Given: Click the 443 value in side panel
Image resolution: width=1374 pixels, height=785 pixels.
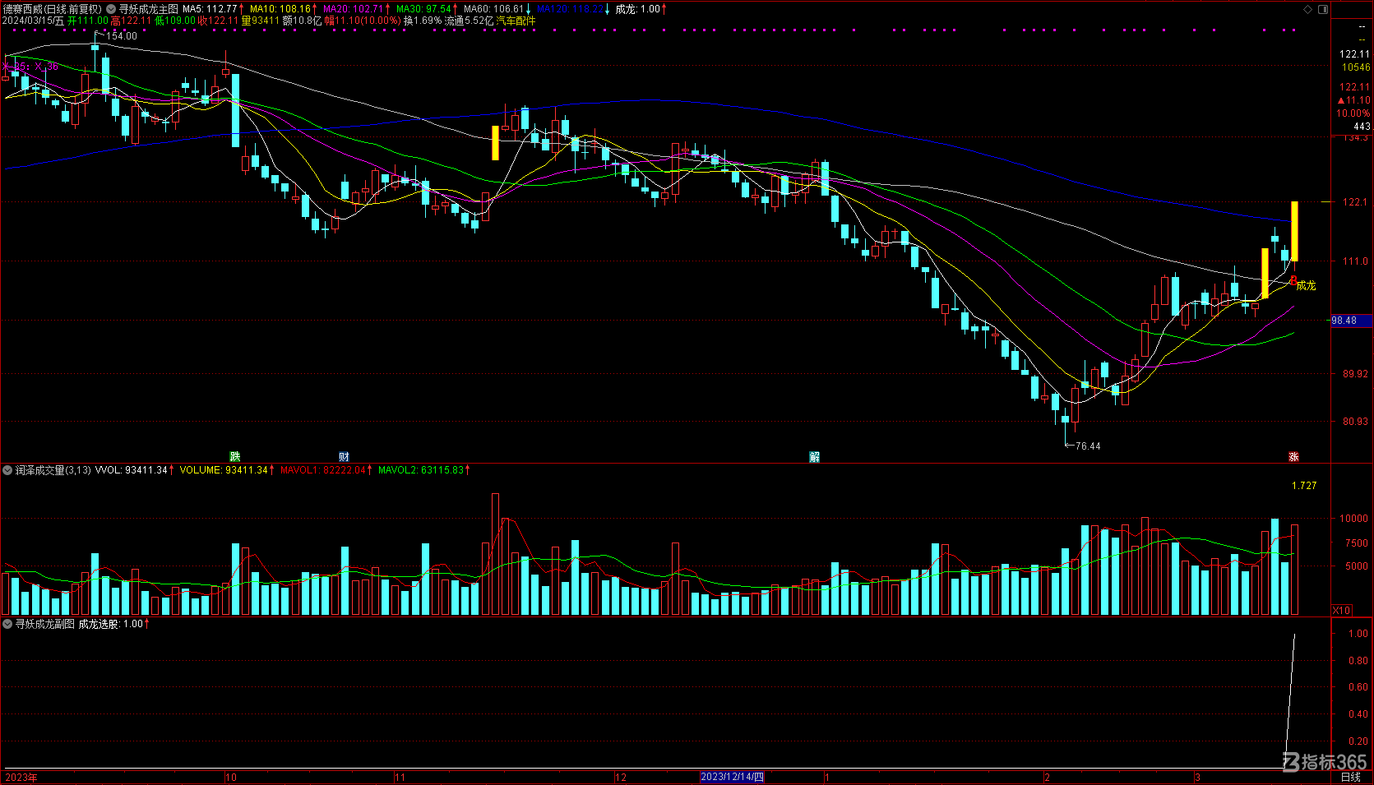Looking at the screenshot, I should pyautogui.click(x=1362, y=127).
